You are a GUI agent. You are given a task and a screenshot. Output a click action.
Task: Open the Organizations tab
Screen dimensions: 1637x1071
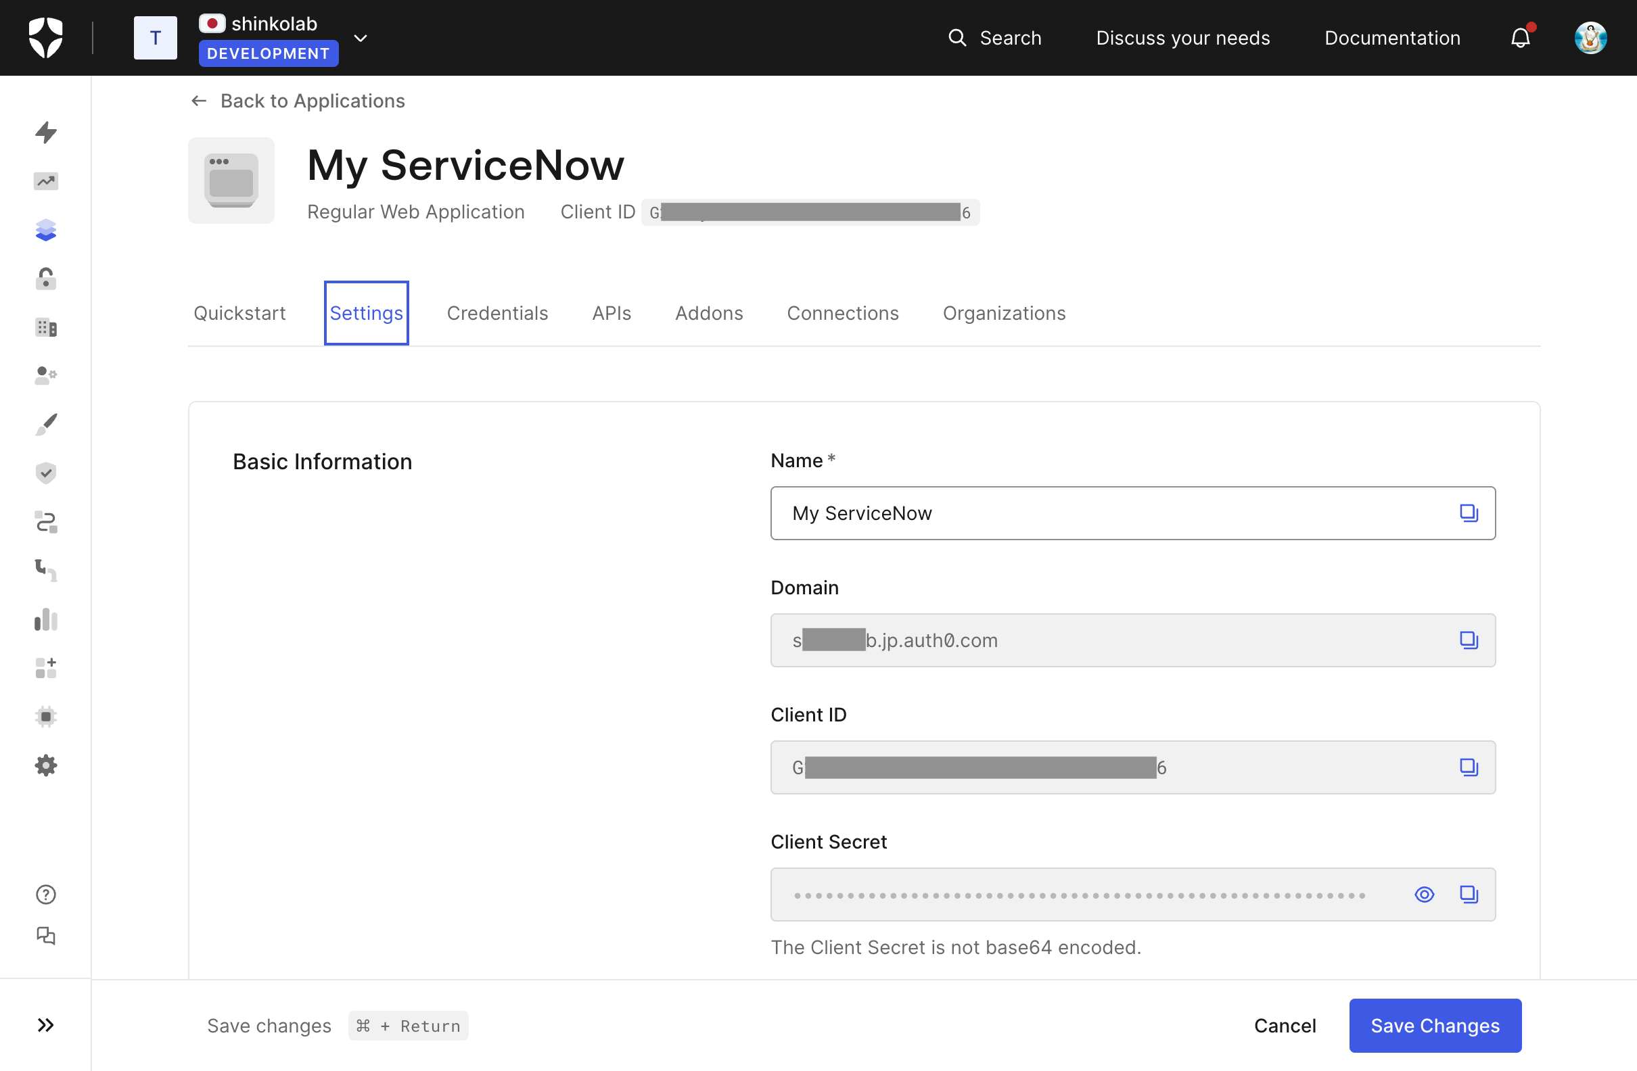[x=1004, y=313]
